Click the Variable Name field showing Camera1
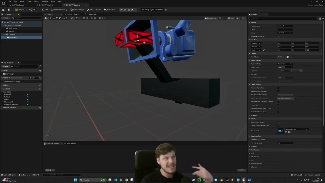The width and height of the screenshot is (325, 183). (x=285, y=26)
